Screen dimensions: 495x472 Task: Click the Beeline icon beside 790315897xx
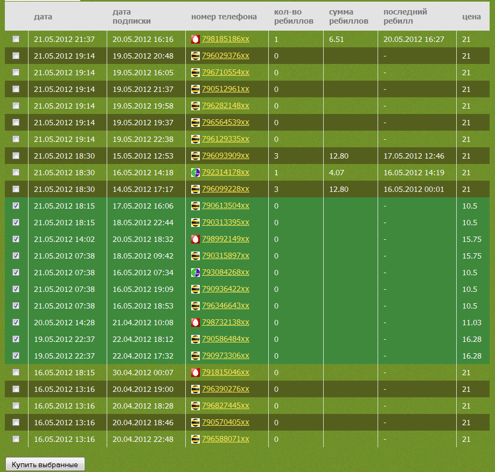click(196, 256)
